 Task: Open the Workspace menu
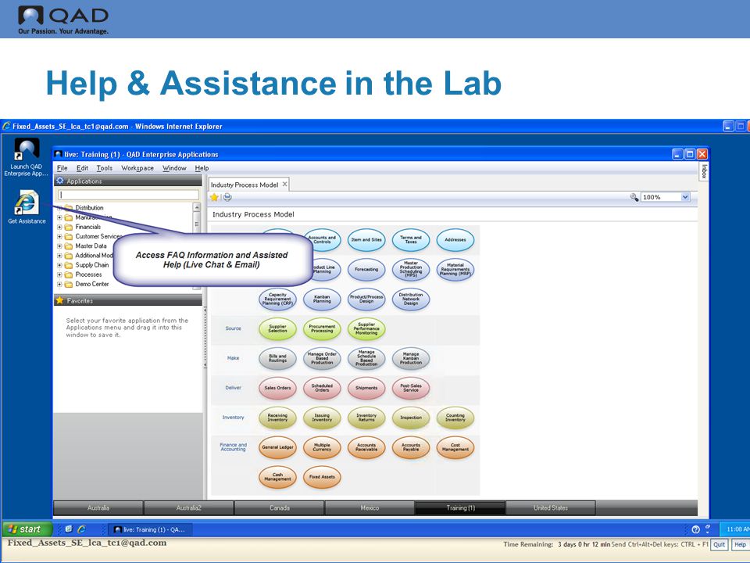coord(137,168)
